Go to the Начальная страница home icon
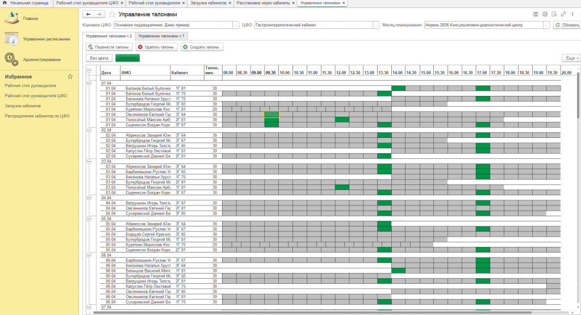 pyautogui.click(x=5, y=3)
